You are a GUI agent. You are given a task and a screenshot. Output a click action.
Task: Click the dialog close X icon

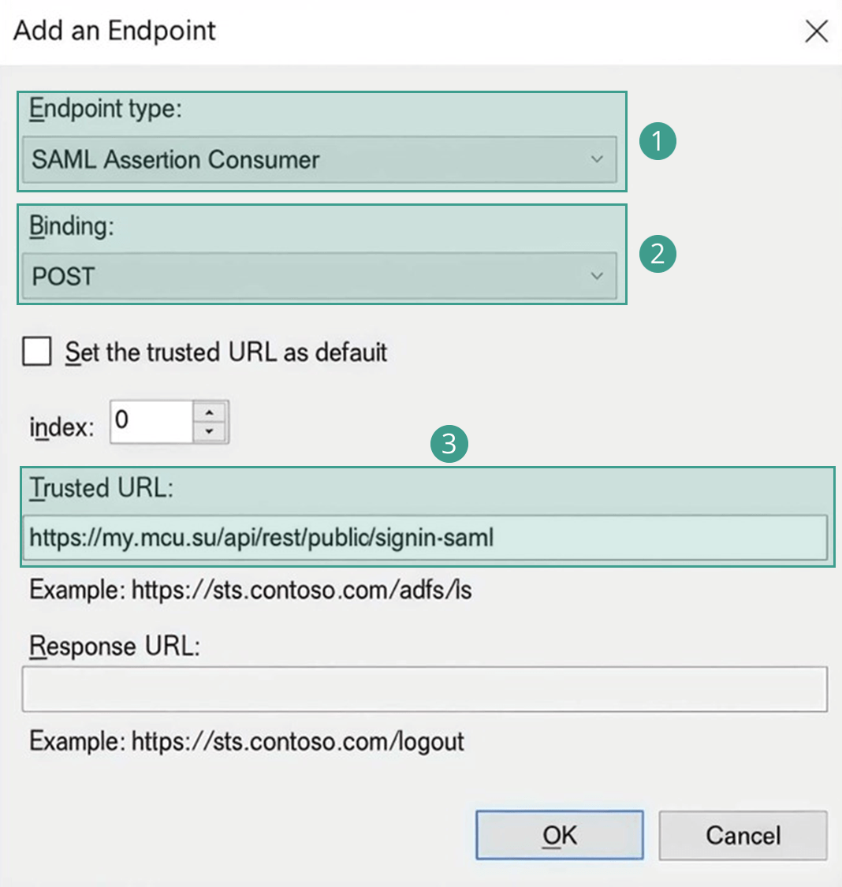(816, 32)
